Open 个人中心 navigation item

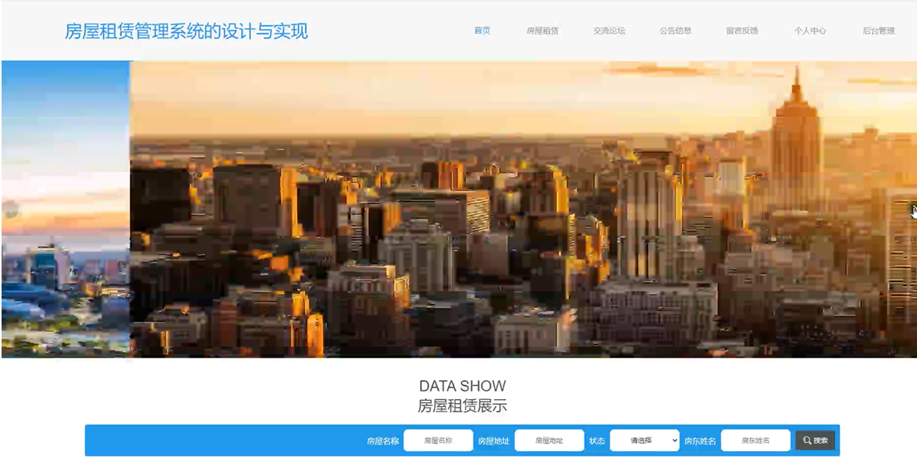tap(810, 31)
